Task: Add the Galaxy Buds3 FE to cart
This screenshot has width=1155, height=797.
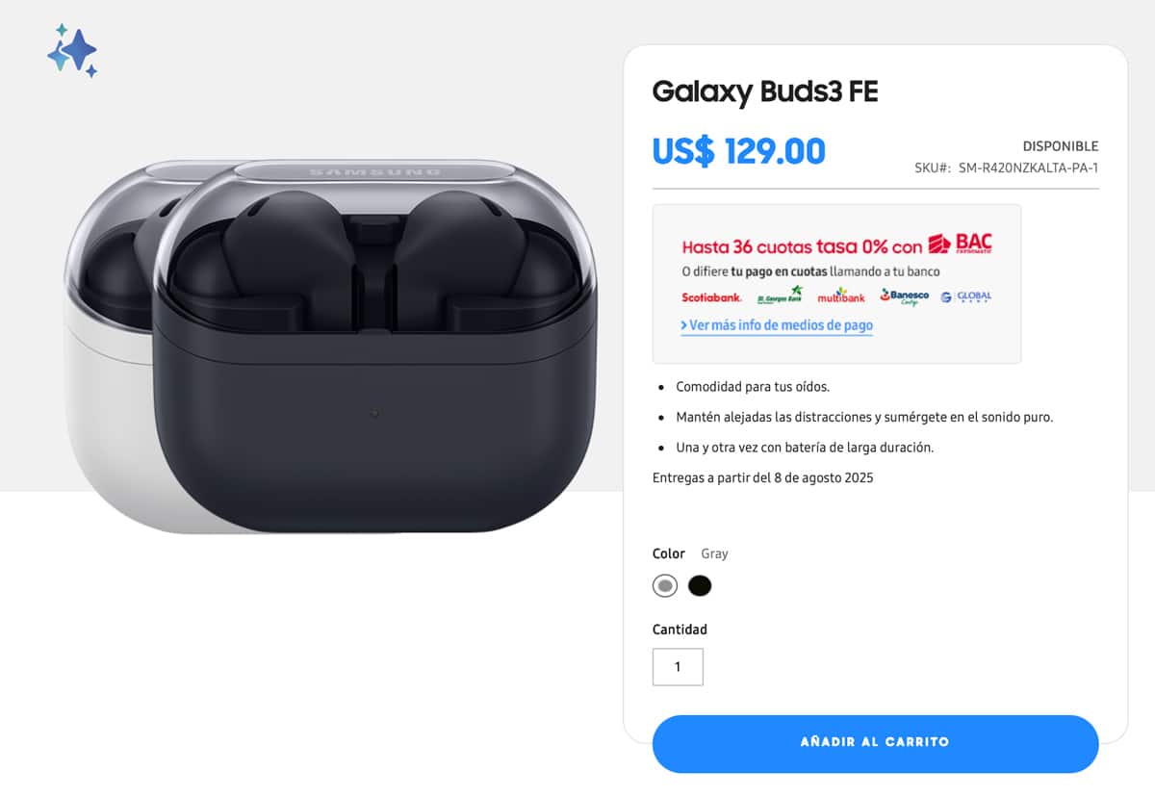Action: (875, 743)
